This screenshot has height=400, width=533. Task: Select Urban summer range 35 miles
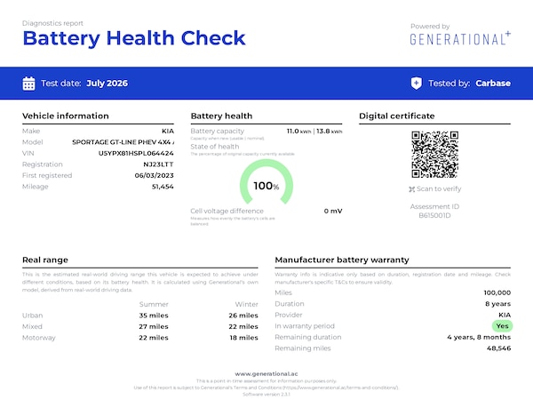tap(154, 316)
